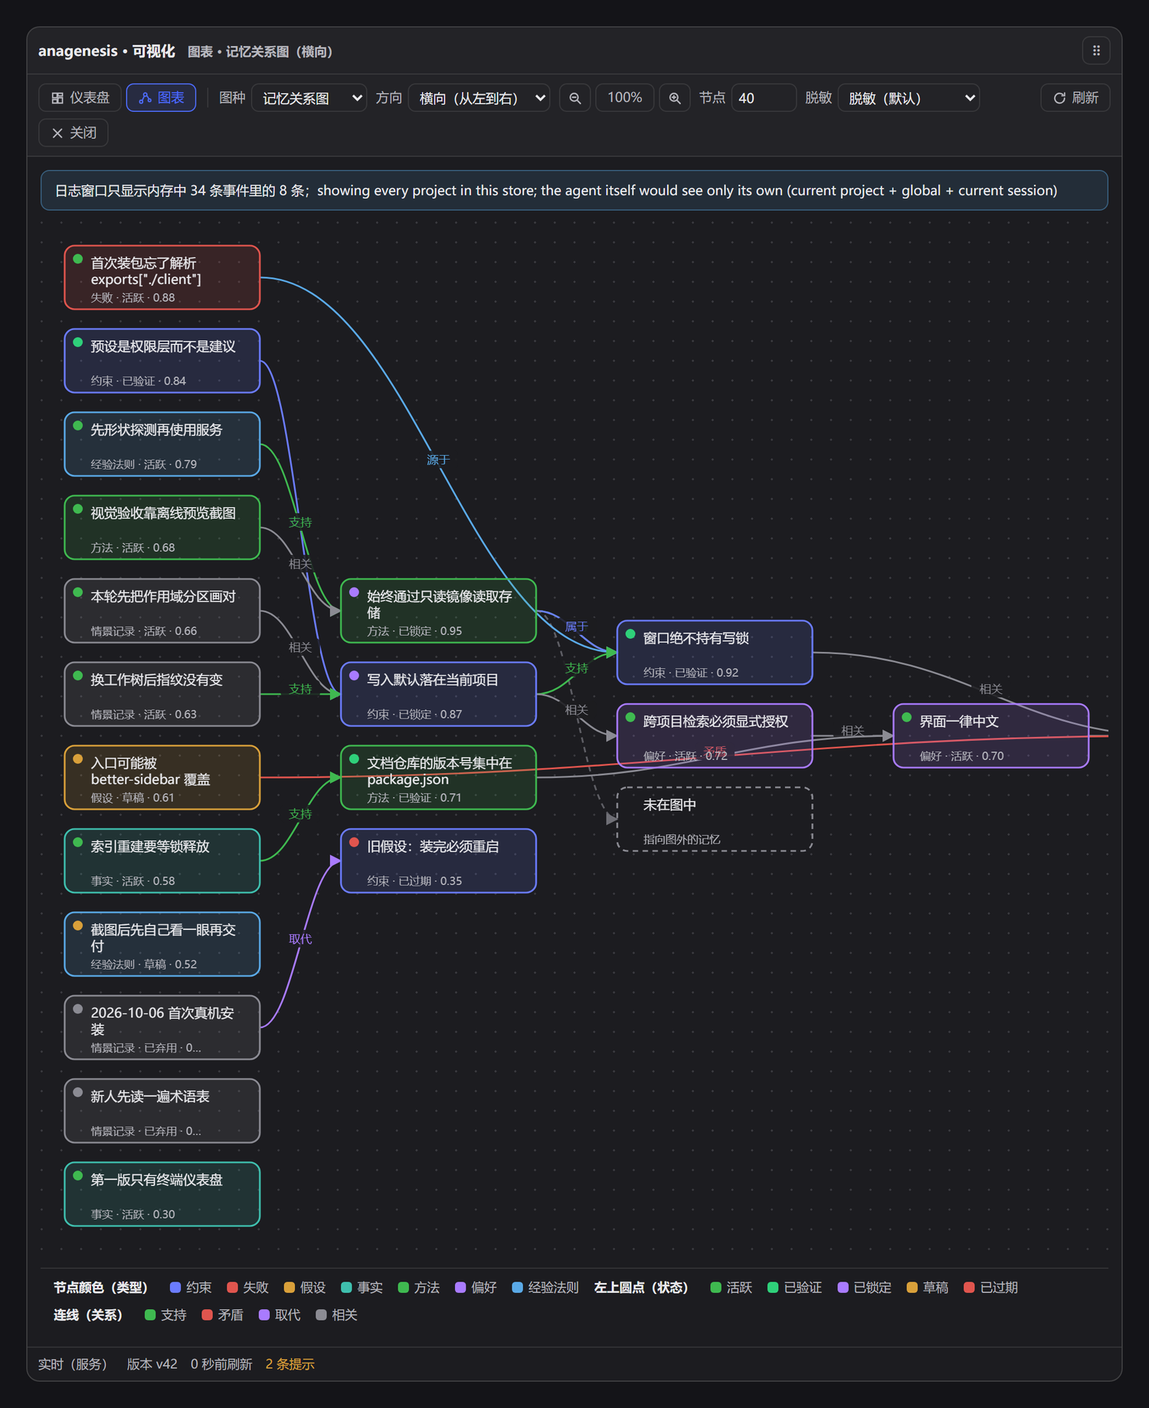
Task: Select the 预设是权限层而不是建议 node
Action: (x=162, y=361)
